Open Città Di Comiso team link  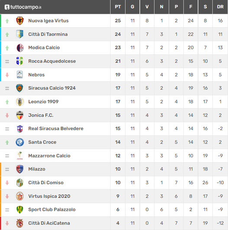[46, 182]
